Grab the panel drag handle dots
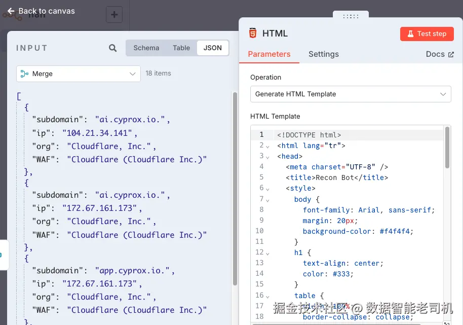 pyautogui.click(x=351, y=16)
